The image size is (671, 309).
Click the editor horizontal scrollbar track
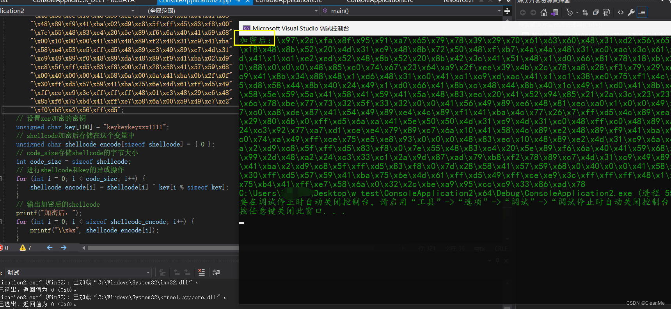click(163, 248)
